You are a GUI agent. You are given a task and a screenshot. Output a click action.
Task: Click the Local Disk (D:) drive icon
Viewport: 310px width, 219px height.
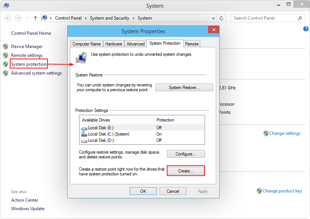(84, 141)
